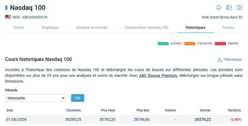Select the 01/06/2026 date cell
Viewport: 248px width, 126px height.
point(16,119)
